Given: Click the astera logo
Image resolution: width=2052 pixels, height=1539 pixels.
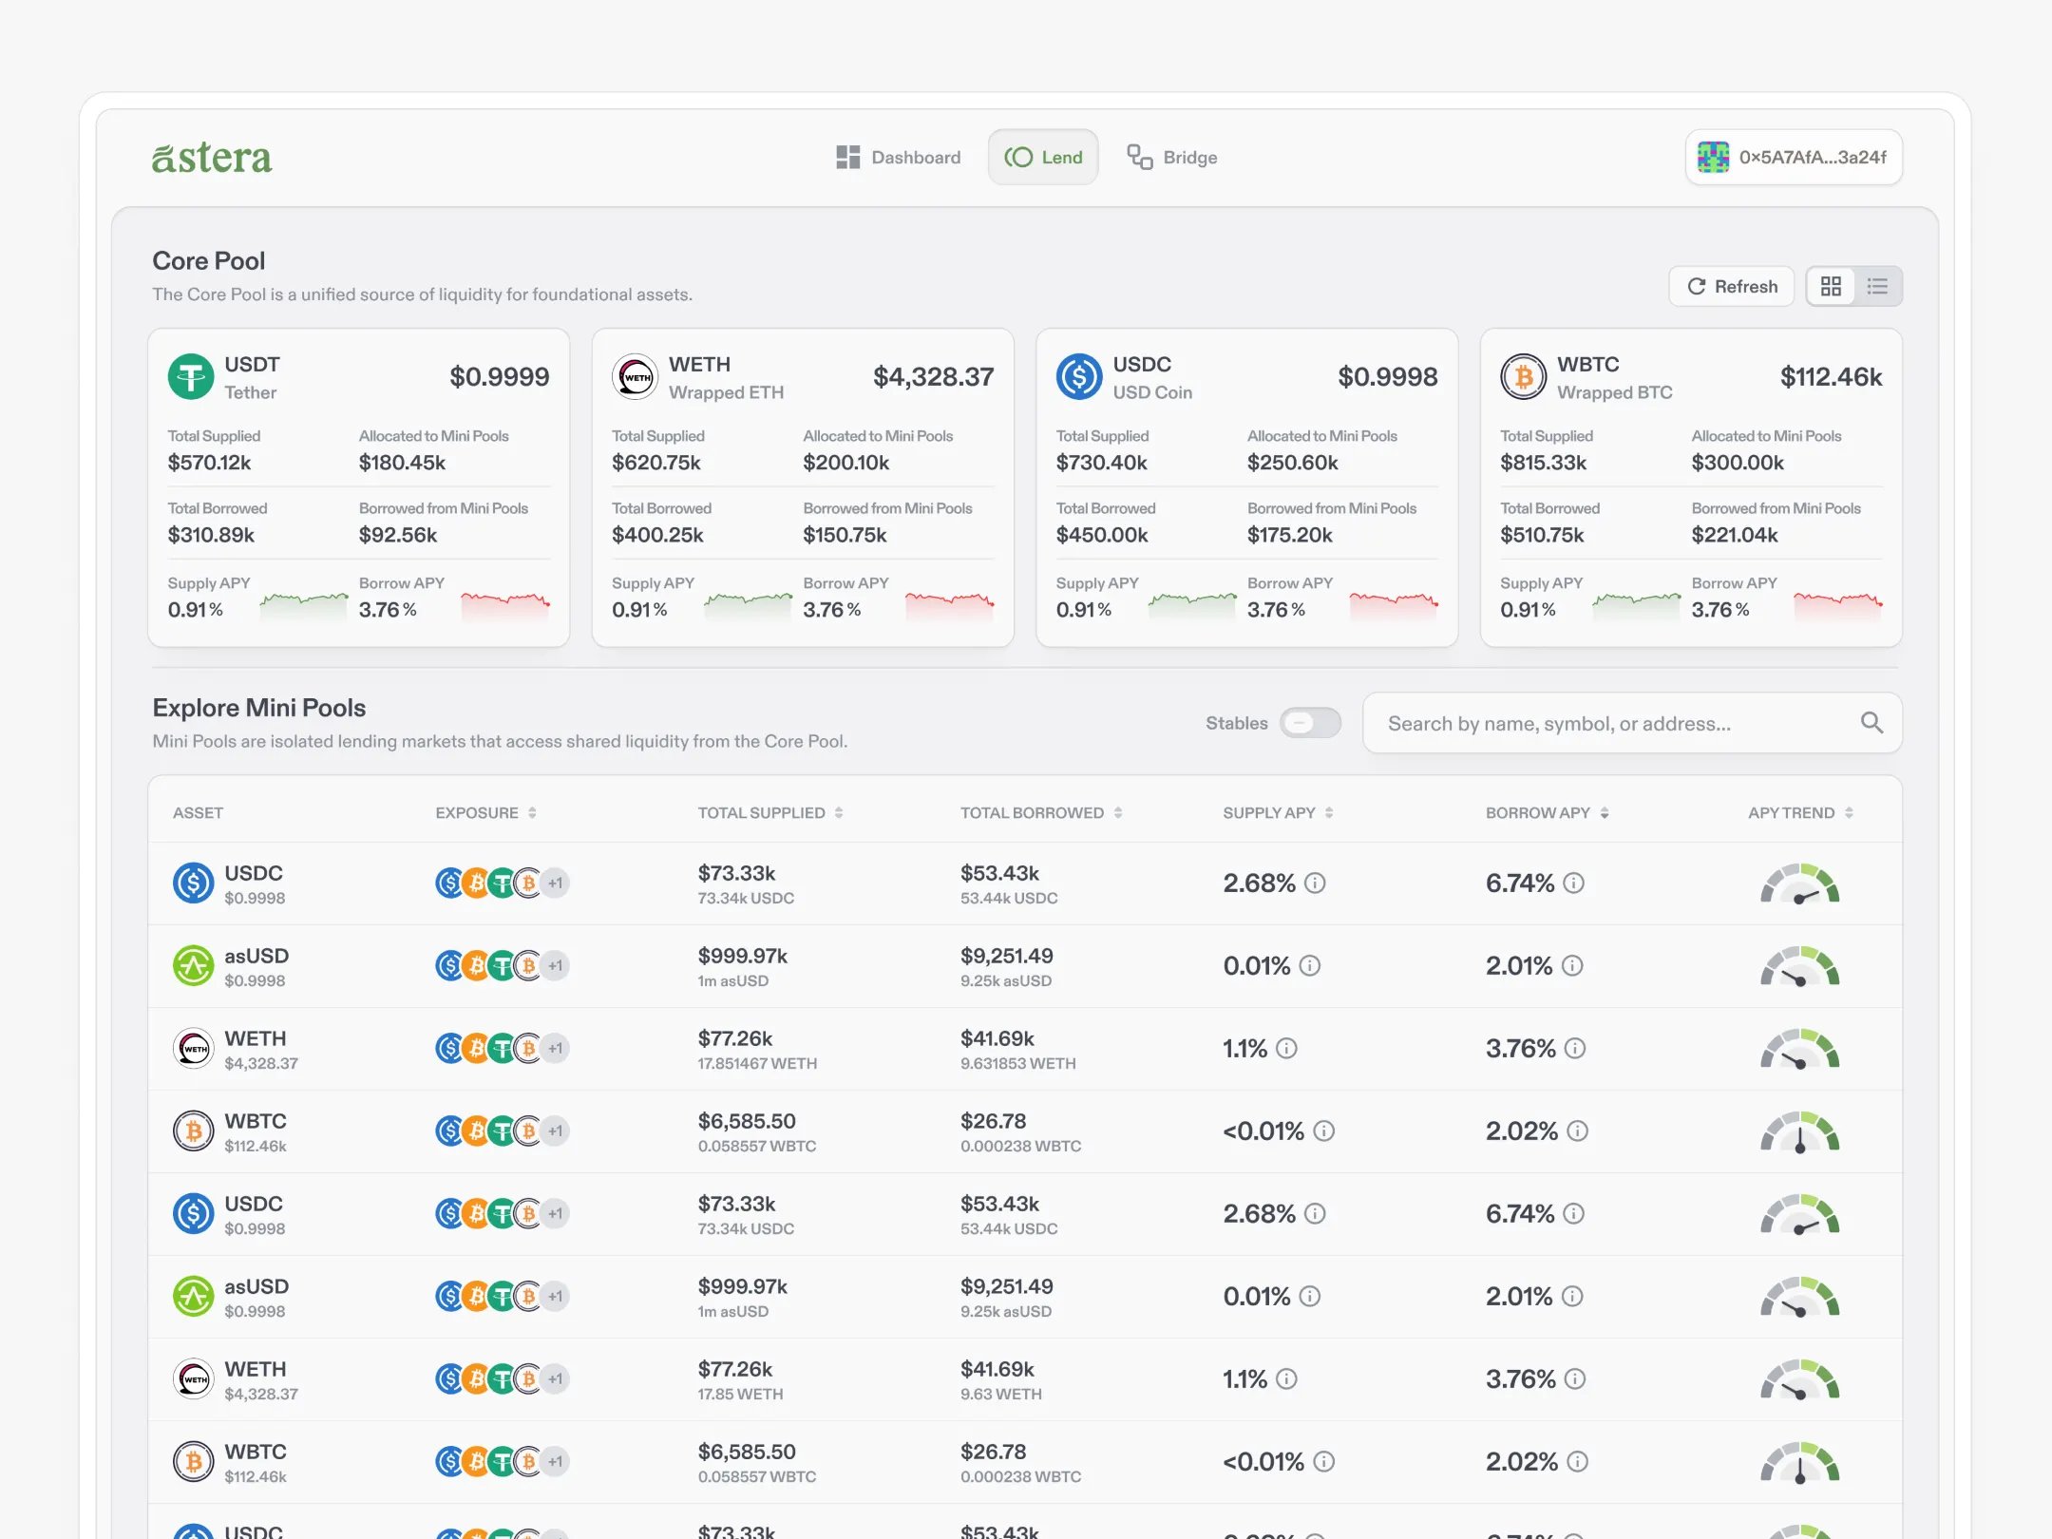Looking at the screenshot, I should [x=212, y=158].
